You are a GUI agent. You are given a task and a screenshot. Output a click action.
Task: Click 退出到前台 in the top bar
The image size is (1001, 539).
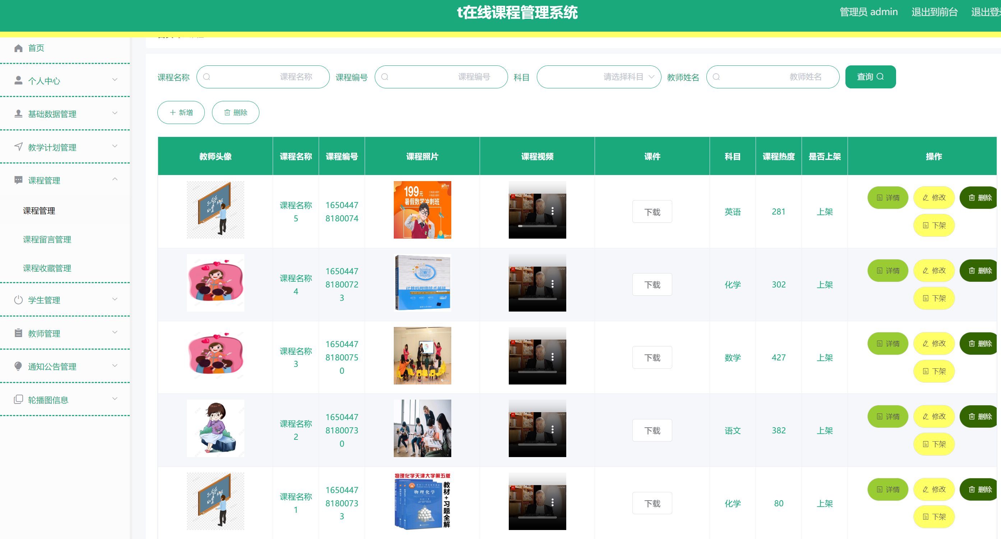(x=935, y=11)
